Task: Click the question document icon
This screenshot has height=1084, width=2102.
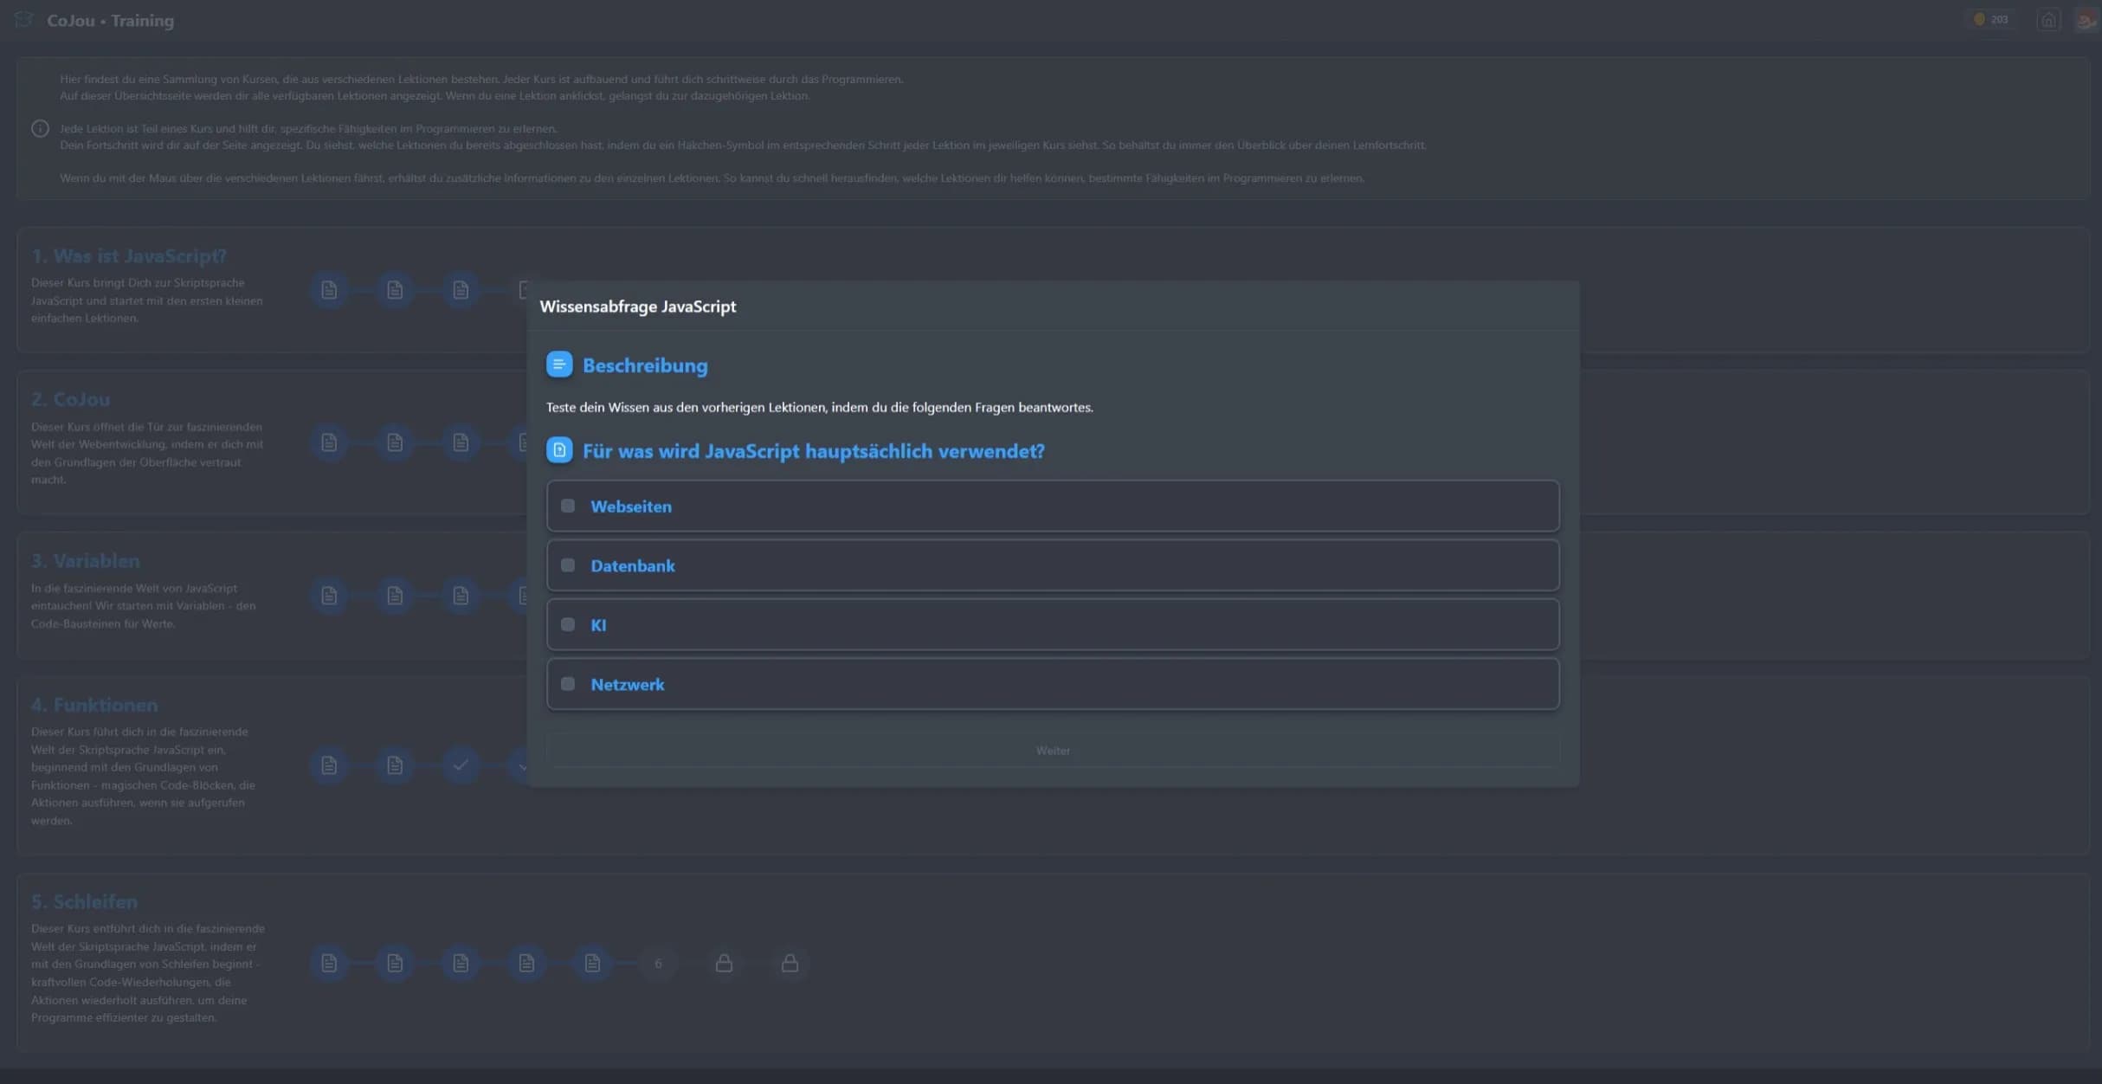Action: pos(559,450)
